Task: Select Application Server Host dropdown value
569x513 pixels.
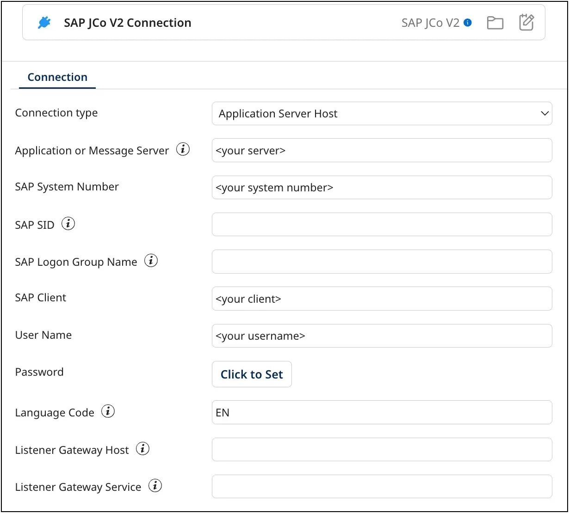Action: point(382,114)
